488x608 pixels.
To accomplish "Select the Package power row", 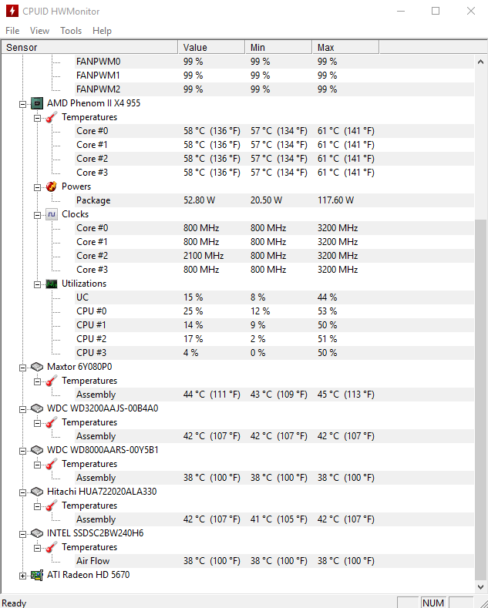I will tap(237, 200).
